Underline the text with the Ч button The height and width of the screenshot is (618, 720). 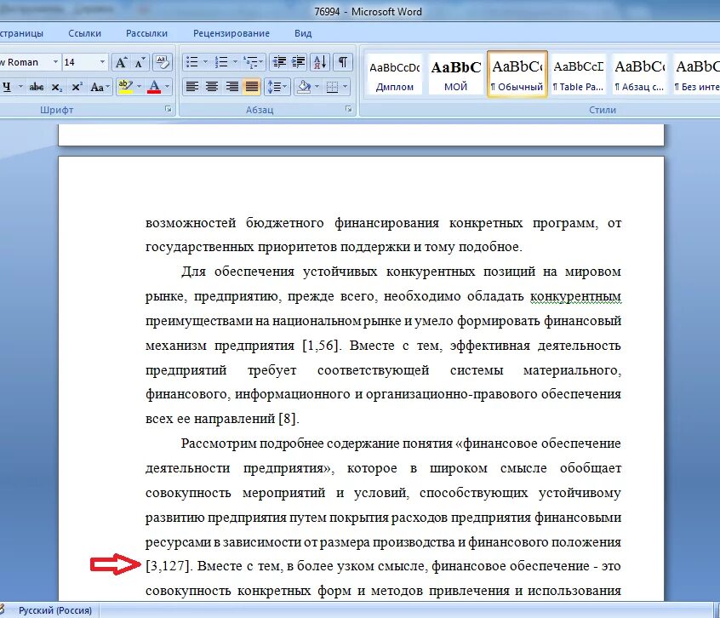7,87
